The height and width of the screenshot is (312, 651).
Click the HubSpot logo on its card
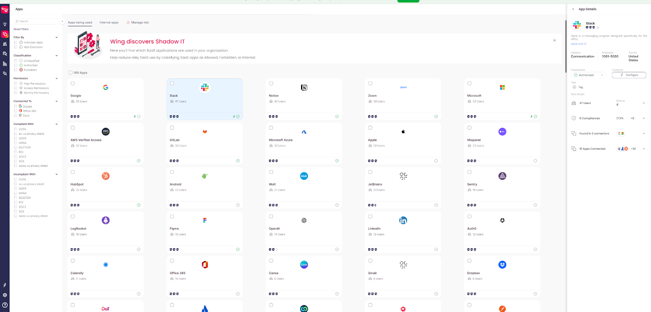click(105, 176)
